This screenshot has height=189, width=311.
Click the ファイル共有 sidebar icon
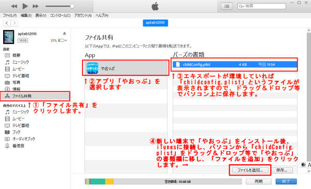(x=7, y=96)
